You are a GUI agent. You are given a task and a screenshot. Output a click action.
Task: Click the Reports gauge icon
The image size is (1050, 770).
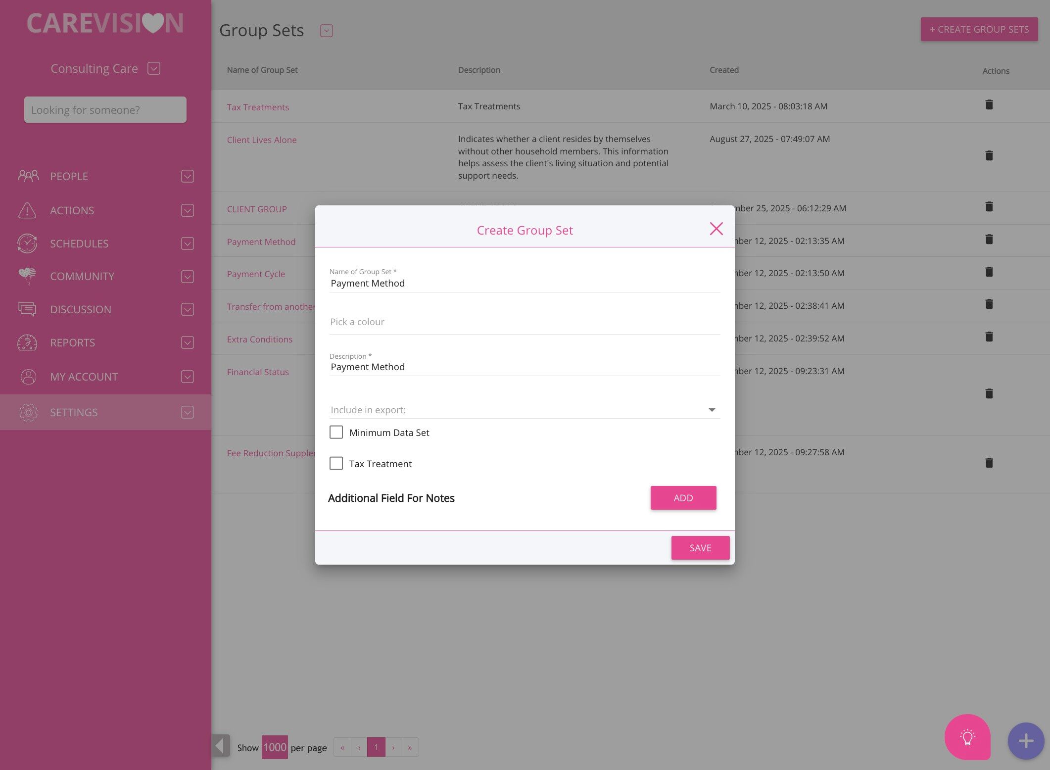point(27,342)
